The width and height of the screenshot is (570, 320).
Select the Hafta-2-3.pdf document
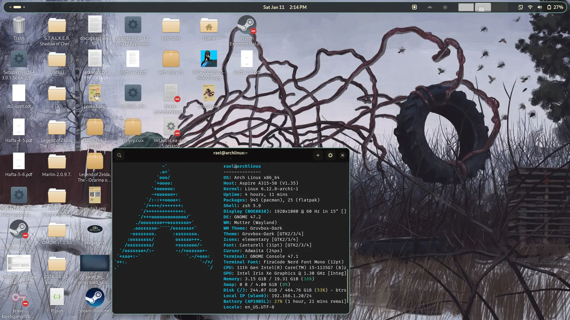[247, 59]
